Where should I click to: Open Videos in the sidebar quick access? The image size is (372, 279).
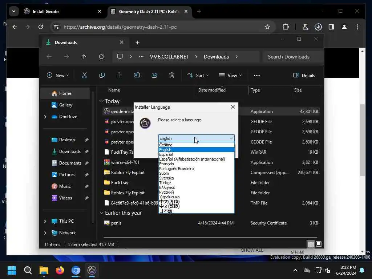(65, 198)
